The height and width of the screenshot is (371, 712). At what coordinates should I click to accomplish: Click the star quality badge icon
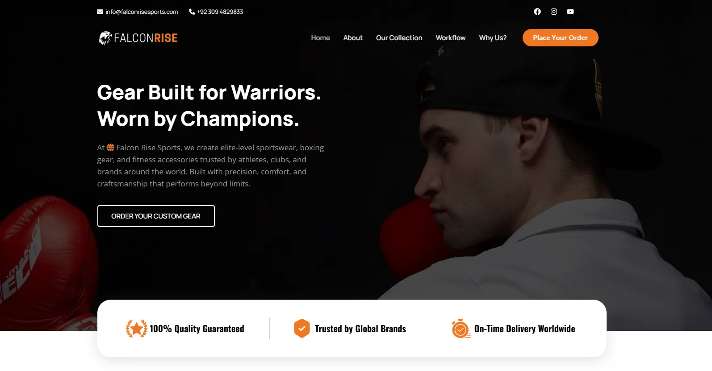click(x=137, y=329)
